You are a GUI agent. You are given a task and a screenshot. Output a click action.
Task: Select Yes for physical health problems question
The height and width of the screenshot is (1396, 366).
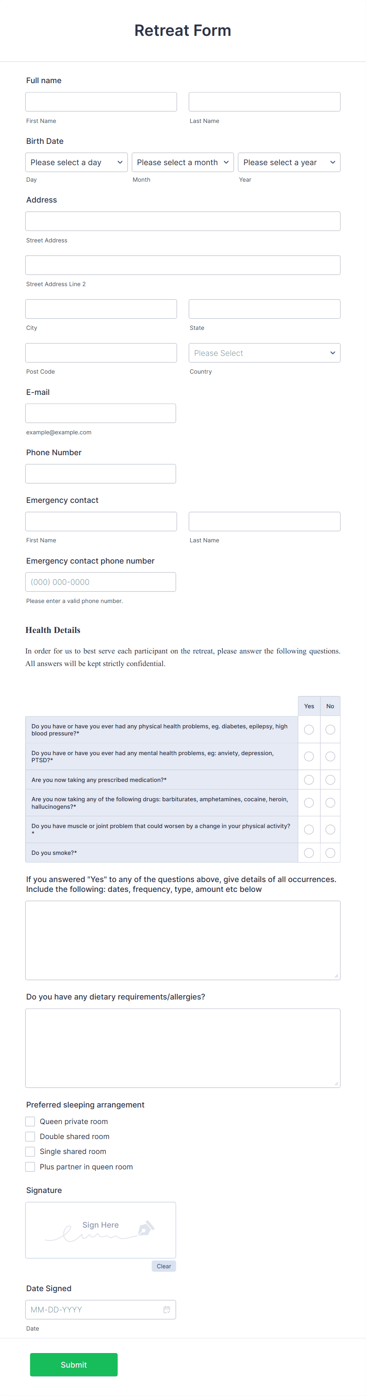(309, 730)
